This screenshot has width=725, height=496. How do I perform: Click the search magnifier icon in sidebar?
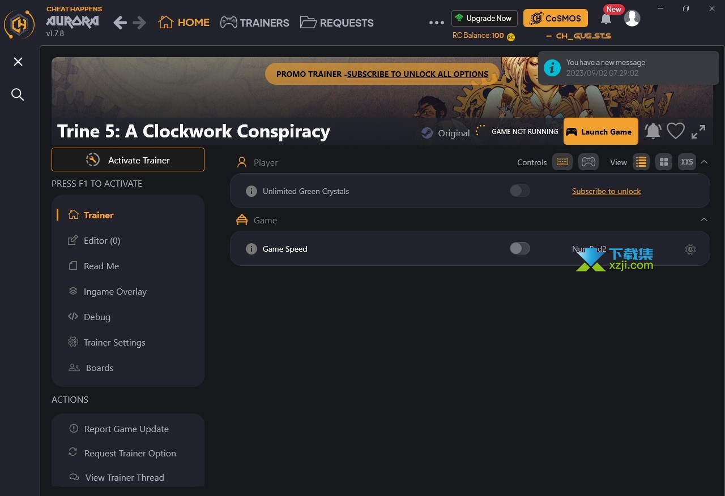click(18, 94)
